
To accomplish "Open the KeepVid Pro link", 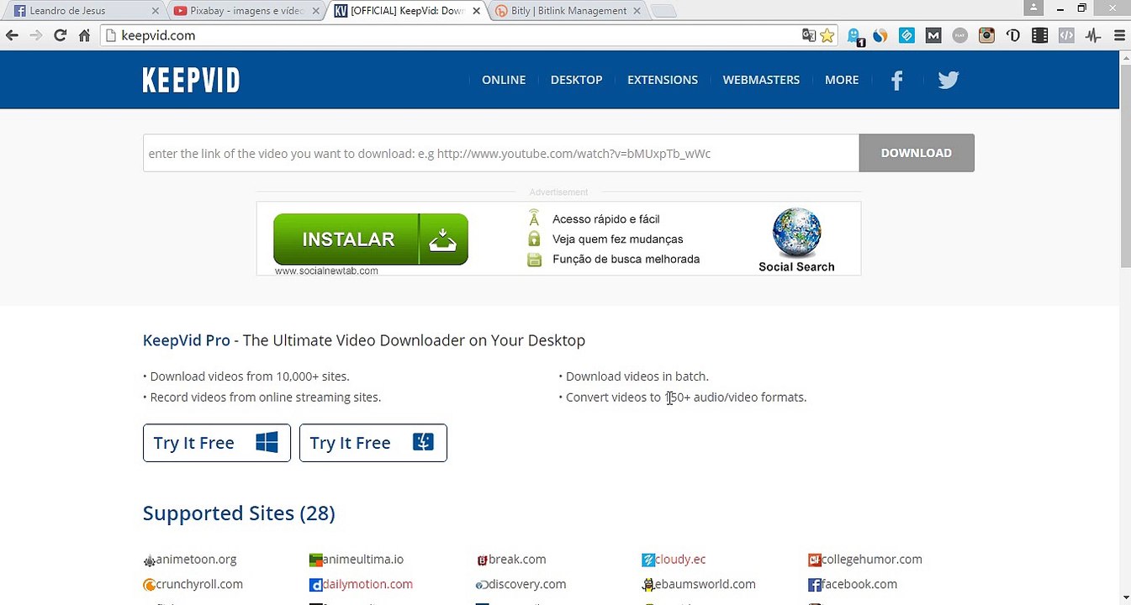I will tap(187, 340).
